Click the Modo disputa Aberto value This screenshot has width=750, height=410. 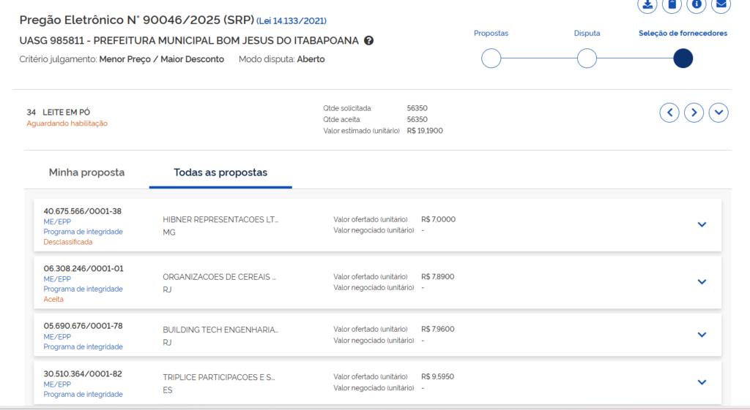[x=311, y=59]
